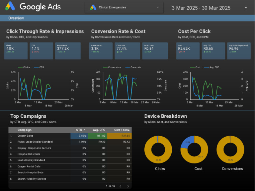Toggle the Conversions legend item
255x191 pixels.
(x=112, y=67)
